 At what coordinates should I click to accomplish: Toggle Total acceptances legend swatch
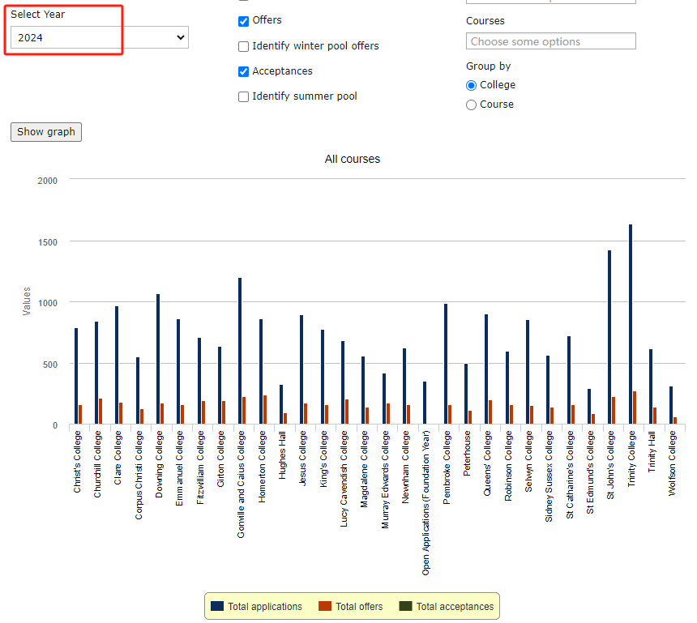405,606
